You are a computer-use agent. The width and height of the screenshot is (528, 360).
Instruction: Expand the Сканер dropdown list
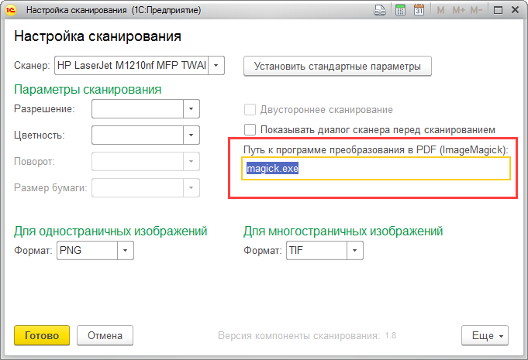(x=216, y=65)
